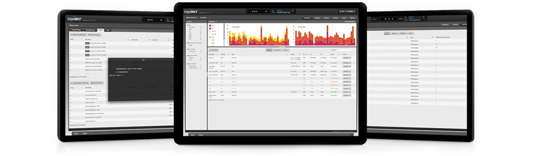Open Actions dropdown for Ubuntu network row
Image resolution: width=533 pixels, height=156 pixels.
tap(347, 75)
